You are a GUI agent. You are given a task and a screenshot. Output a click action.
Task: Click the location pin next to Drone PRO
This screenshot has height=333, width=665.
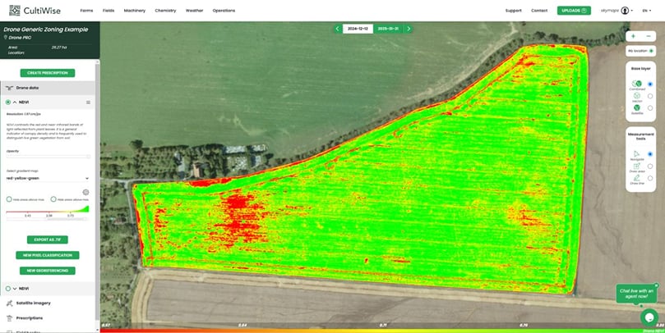click(x=6, y=38)
